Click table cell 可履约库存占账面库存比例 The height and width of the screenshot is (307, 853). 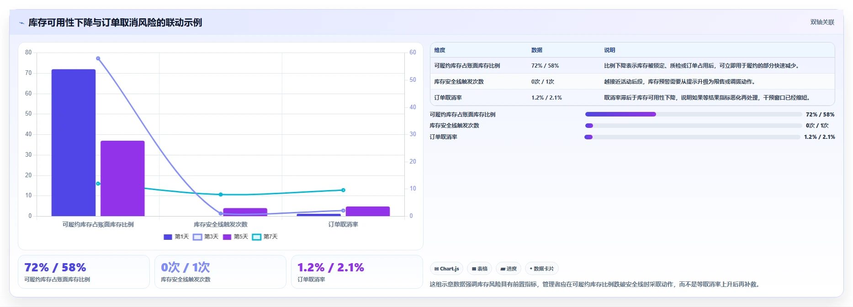[x=467, y=66]
